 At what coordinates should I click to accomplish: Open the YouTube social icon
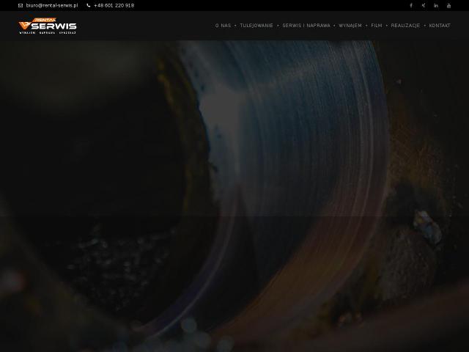point(448,5)
